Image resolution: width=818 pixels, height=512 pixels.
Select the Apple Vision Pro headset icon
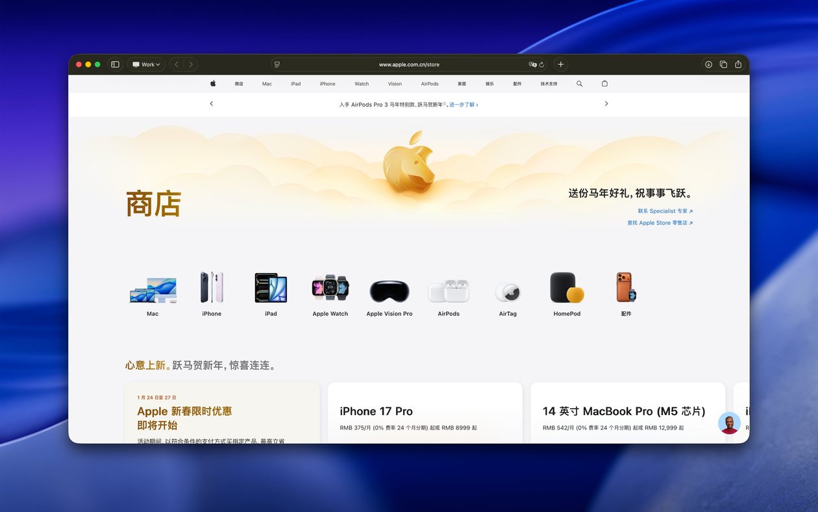click(389, 291)
